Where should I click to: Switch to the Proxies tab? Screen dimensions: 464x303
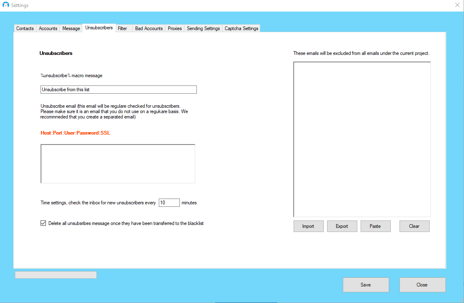click(175, 28)
